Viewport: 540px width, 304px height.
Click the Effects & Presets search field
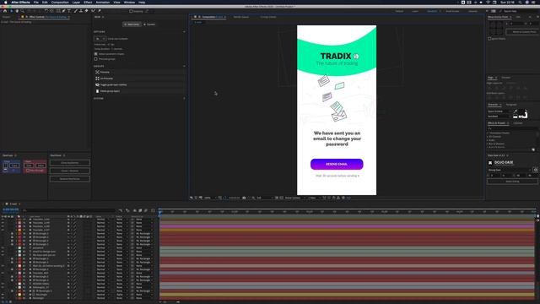click(512, 128)
